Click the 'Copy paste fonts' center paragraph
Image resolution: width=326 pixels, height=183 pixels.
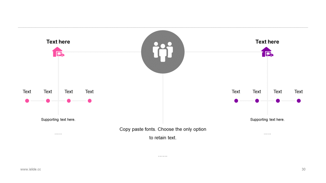(163, 133)
